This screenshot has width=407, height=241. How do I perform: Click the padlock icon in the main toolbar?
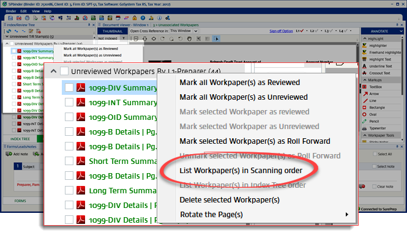(x=135, y=18)
